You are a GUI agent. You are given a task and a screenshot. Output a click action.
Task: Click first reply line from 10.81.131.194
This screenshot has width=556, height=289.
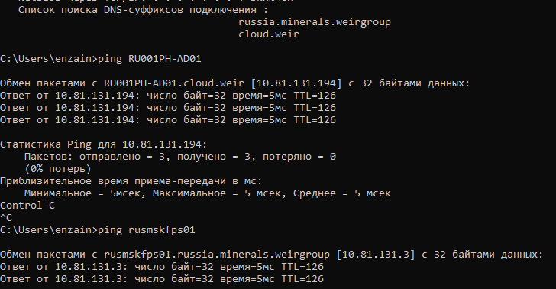point(168,96)
